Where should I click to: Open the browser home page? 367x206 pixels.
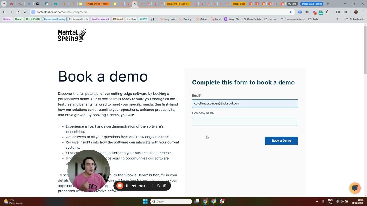25,12
